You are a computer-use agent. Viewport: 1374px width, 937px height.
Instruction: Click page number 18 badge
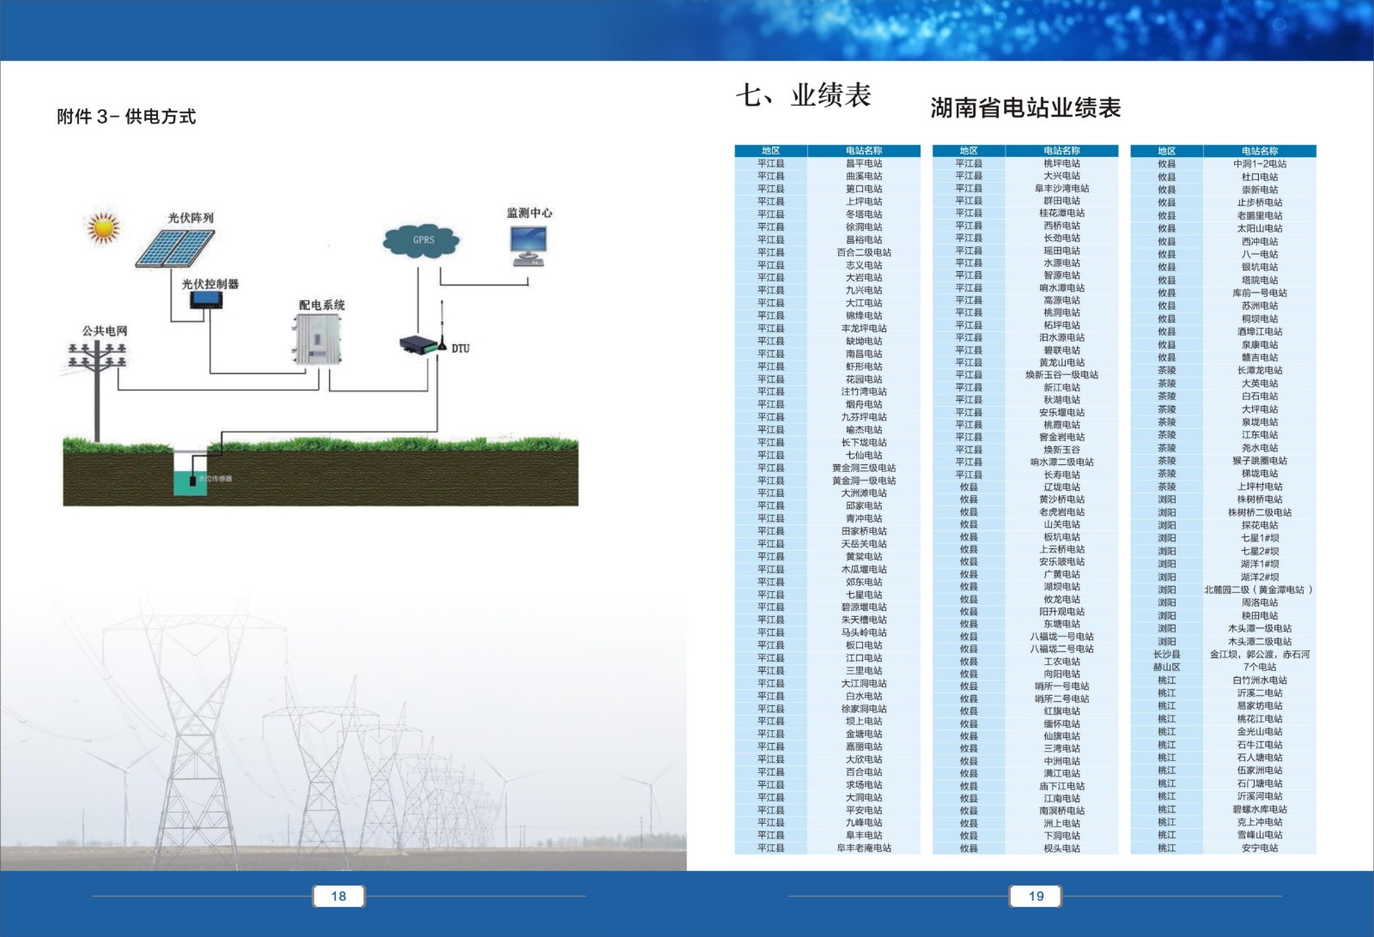click(x=338, y=896)
